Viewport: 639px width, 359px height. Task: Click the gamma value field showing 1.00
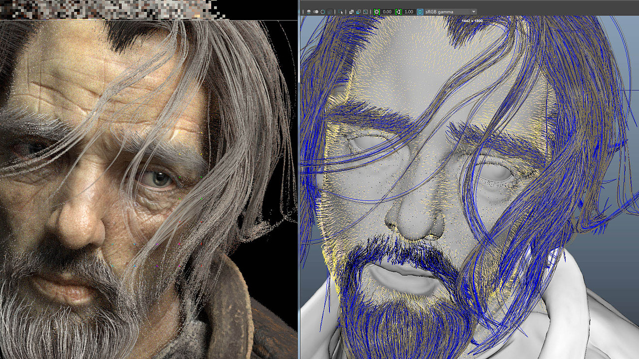409,11
